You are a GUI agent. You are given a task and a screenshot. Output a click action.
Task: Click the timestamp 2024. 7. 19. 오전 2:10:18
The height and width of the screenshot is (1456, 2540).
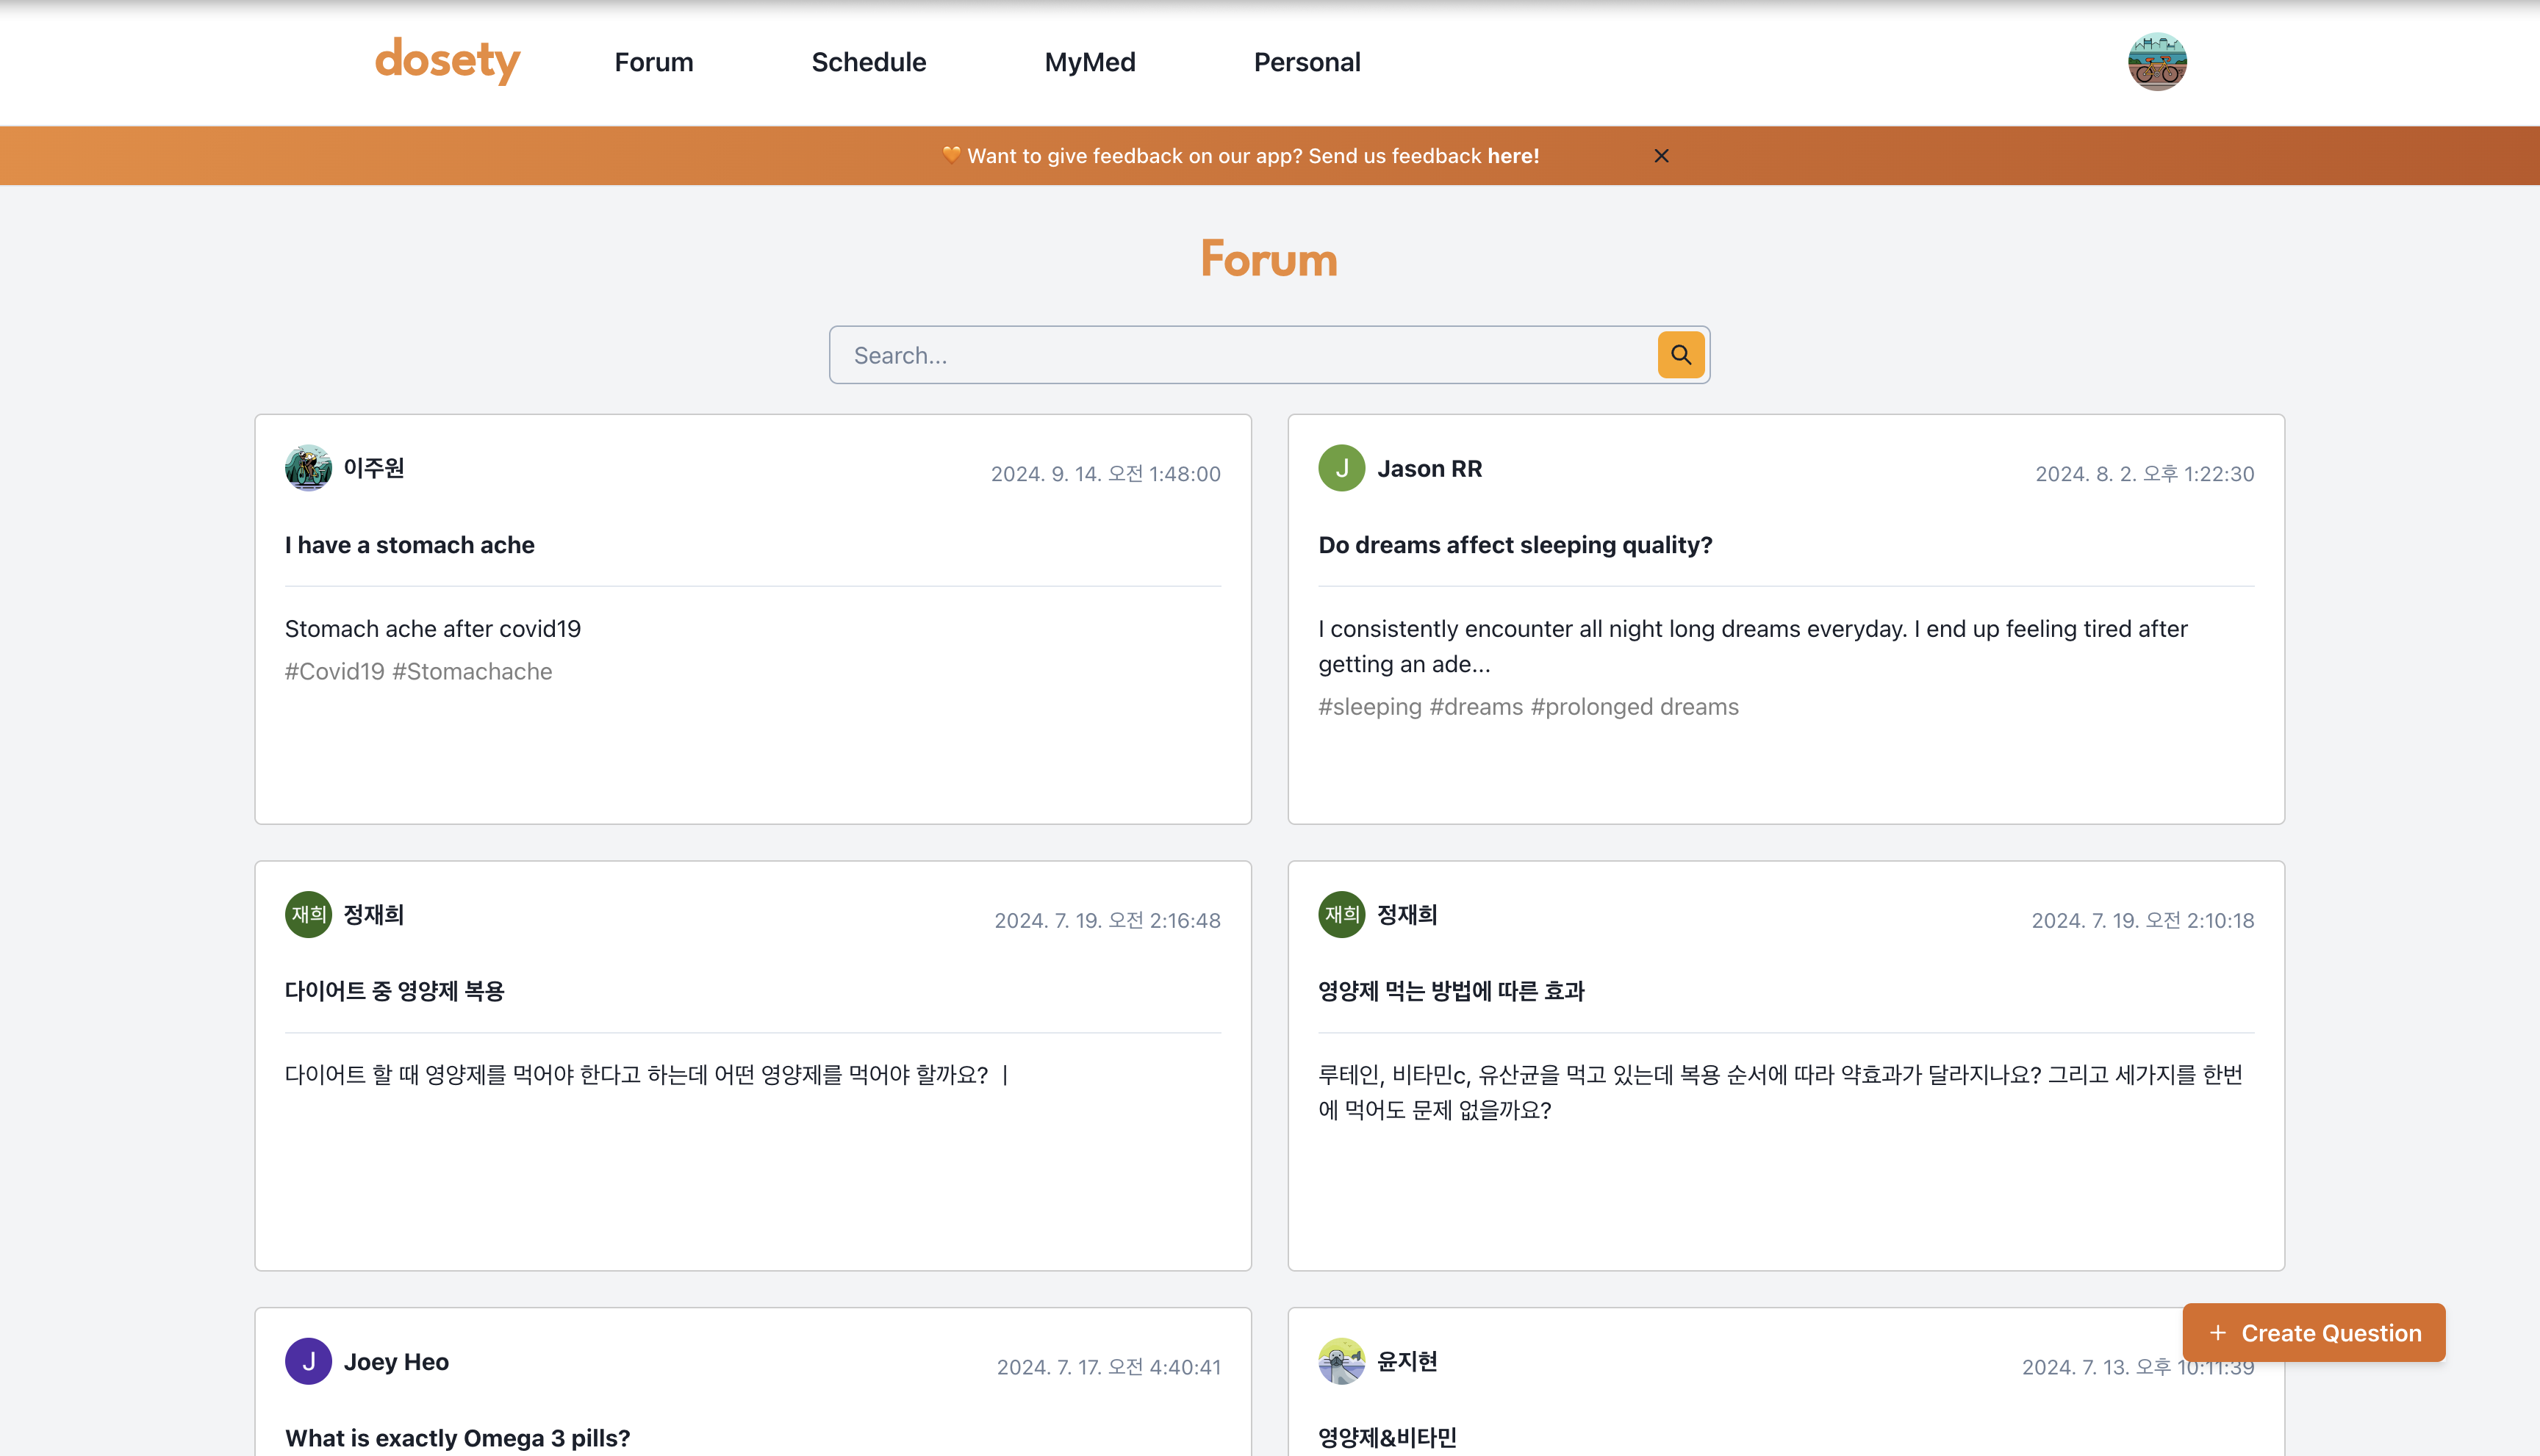tap(2142, 921)
